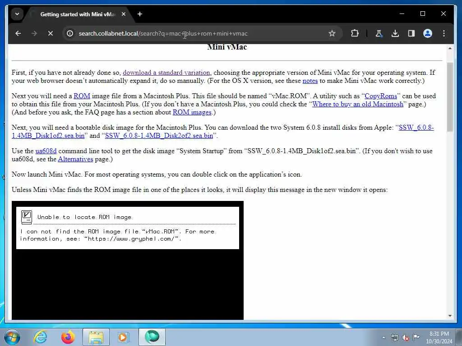Open the Action Center flag icon
Image resolution: width=462 pixels, height=346 pixels.
pos(416,337)
